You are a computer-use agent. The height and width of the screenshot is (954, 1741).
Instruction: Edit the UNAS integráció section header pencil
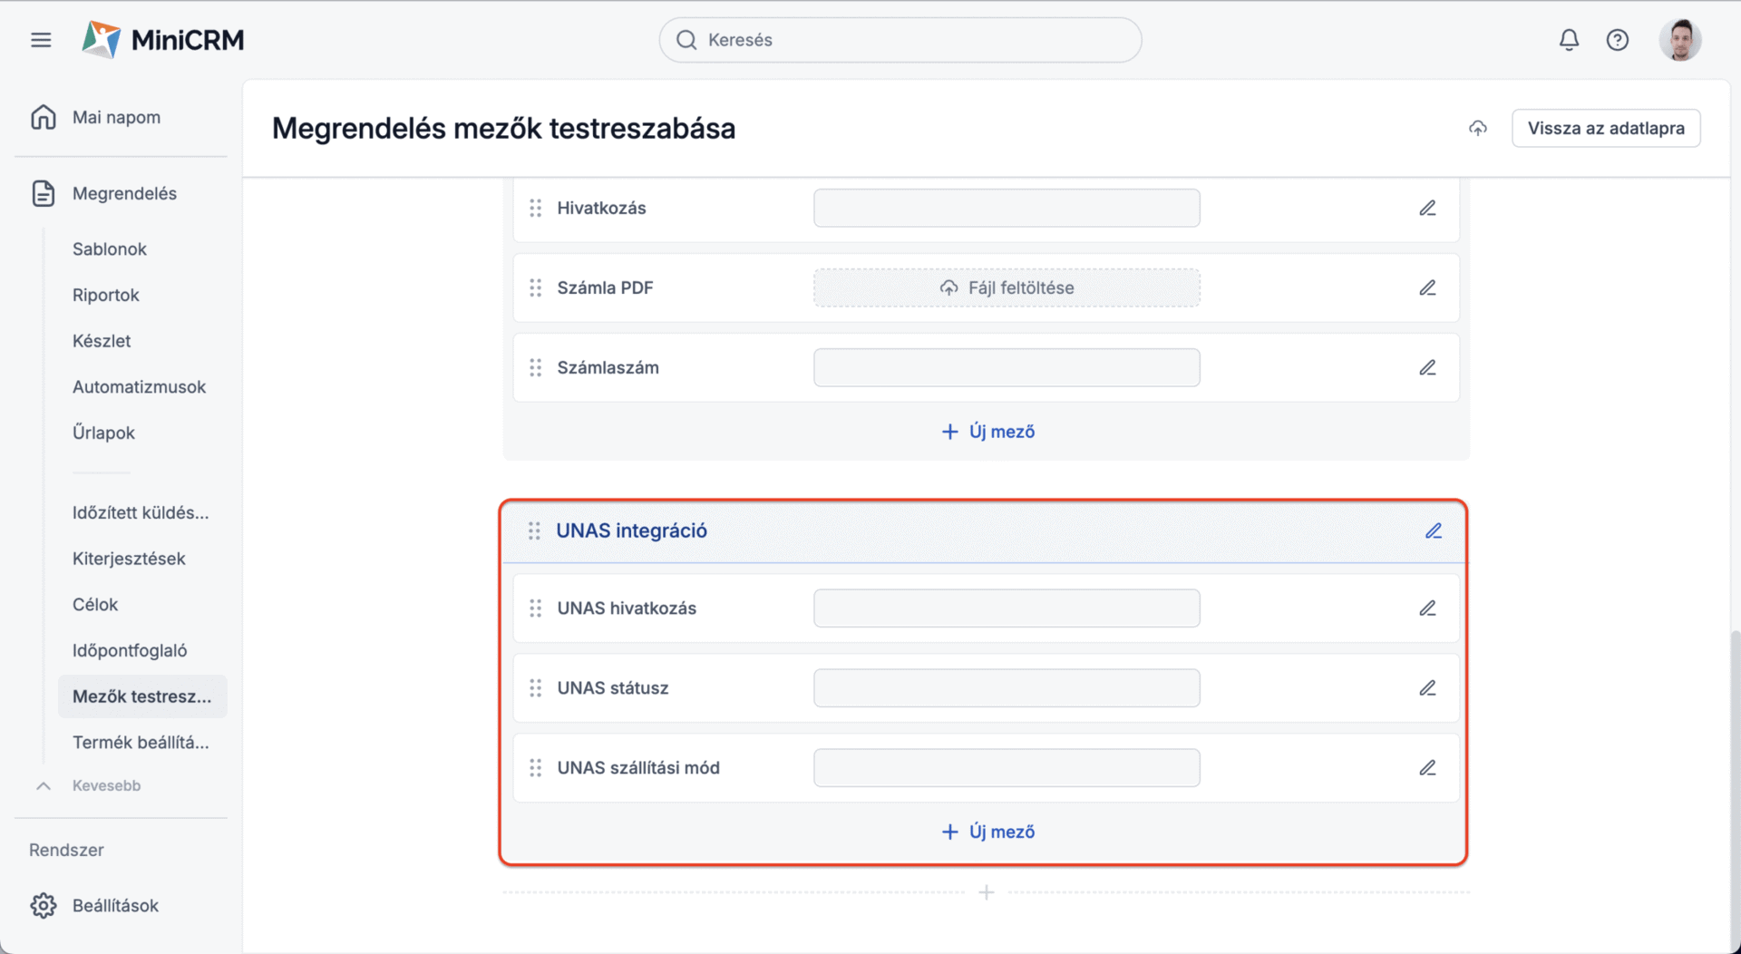click(x=1434, y=531)
